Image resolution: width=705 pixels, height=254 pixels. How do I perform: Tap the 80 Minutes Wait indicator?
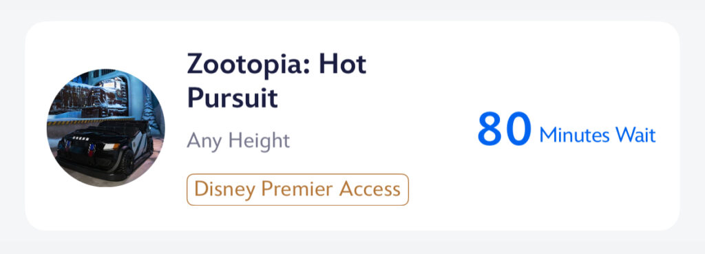coord(567,129)
